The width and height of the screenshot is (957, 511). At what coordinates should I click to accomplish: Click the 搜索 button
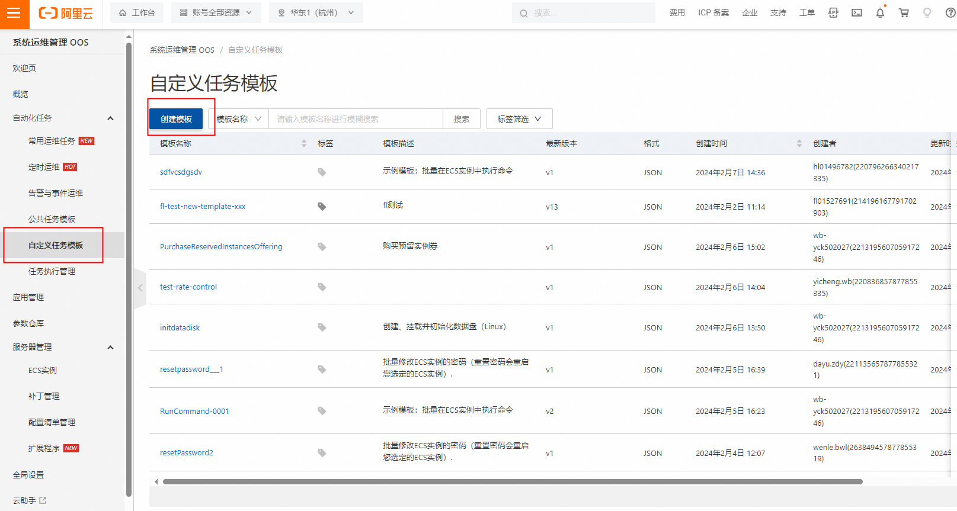462,119
